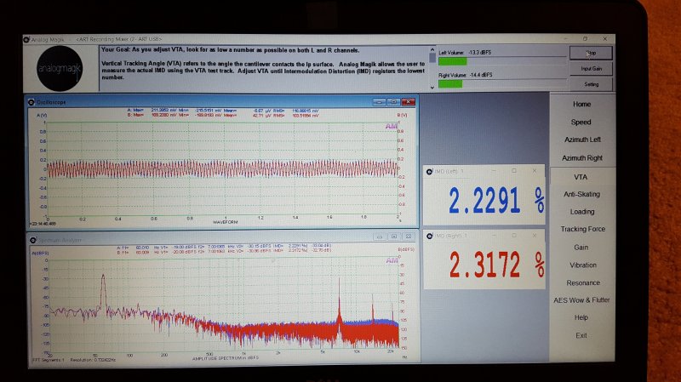
Task: Select Azimuth Right test
Action: pos(582,158)
